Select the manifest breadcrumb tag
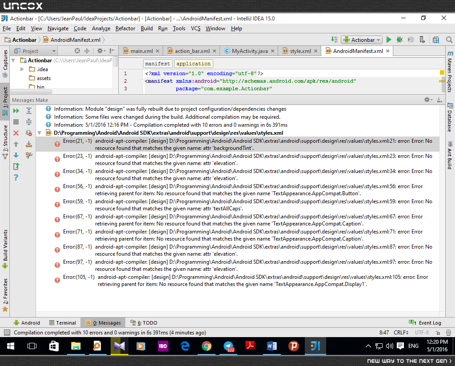The height and width of the screenshot is (366, 455). (158, 64)
